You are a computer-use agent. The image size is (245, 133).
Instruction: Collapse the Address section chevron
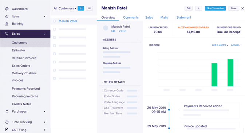click(137, 40)
